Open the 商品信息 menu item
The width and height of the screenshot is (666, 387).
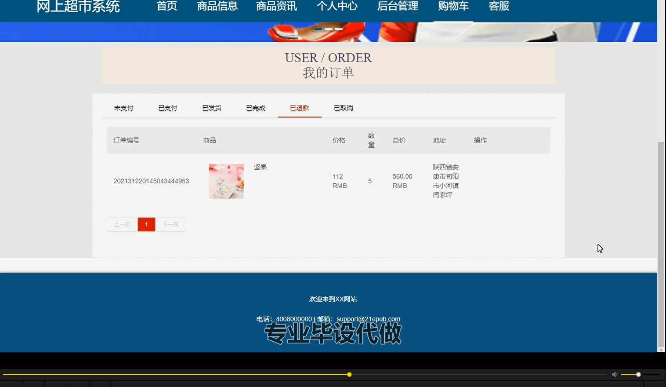tap(217, 6)
